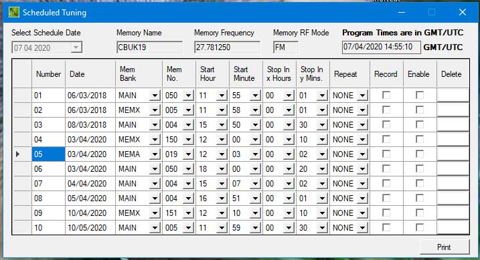480x260 pixels.
Task: Click the Repeat column header
Action: [x=349, y=74]
